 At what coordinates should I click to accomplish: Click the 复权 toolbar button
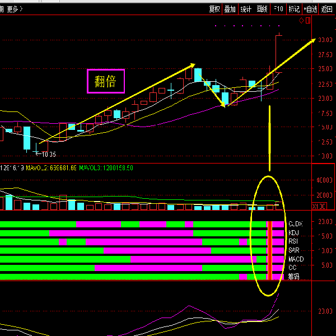click(214, 8)
